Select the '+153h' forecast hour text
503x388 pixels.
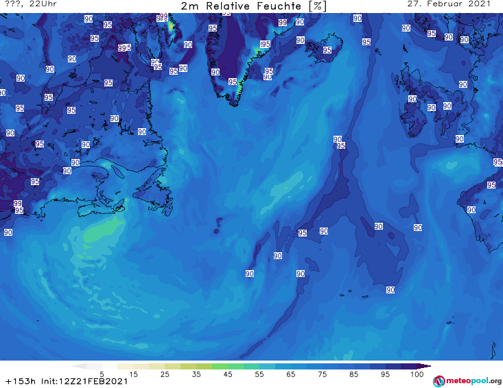click(x=21, y=381)
